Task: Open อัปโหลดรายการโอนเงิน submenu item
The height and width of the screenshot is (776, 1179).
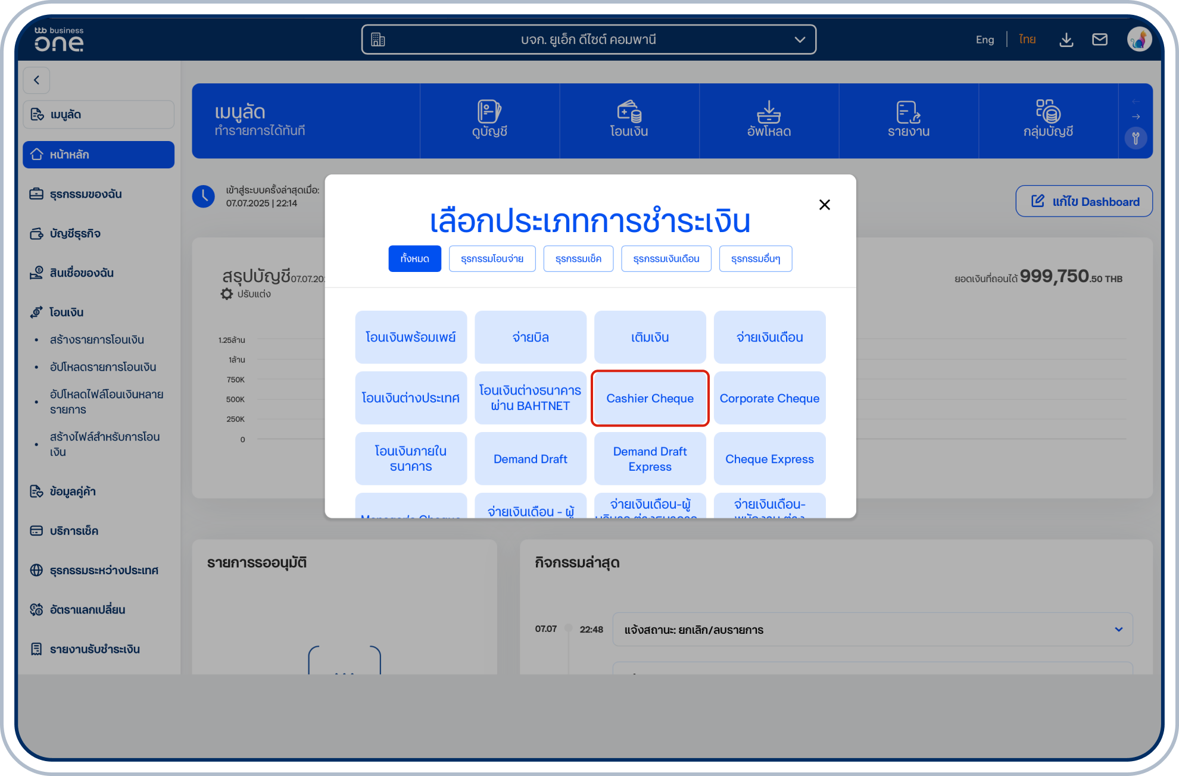Action: 103,367
